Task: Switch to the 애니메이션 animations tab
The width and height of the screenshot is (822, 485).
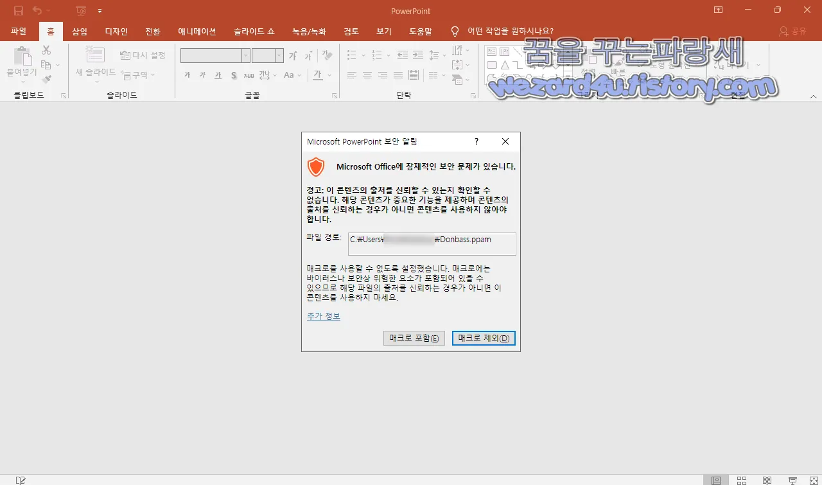Action: [197, 31]
